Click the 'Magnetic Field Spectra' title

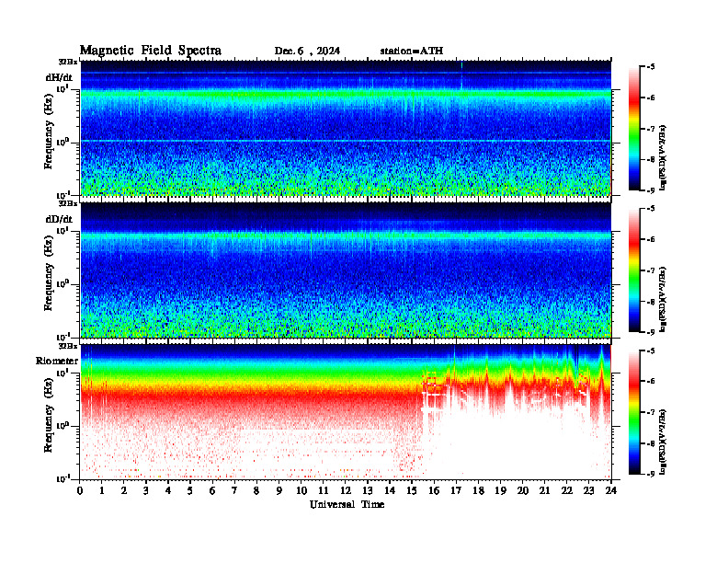[x=151, y=51]
